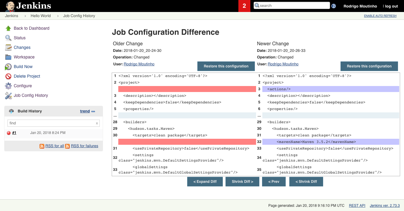Open Hello World in the breadcrumb

click(x=40, y=16)
